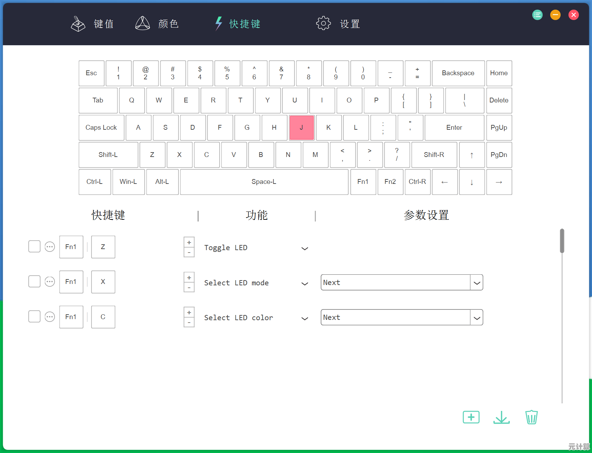This screenshot has width=592, height=453.
Task: Switch to the 键值 tab
Action: click(93, 23)
